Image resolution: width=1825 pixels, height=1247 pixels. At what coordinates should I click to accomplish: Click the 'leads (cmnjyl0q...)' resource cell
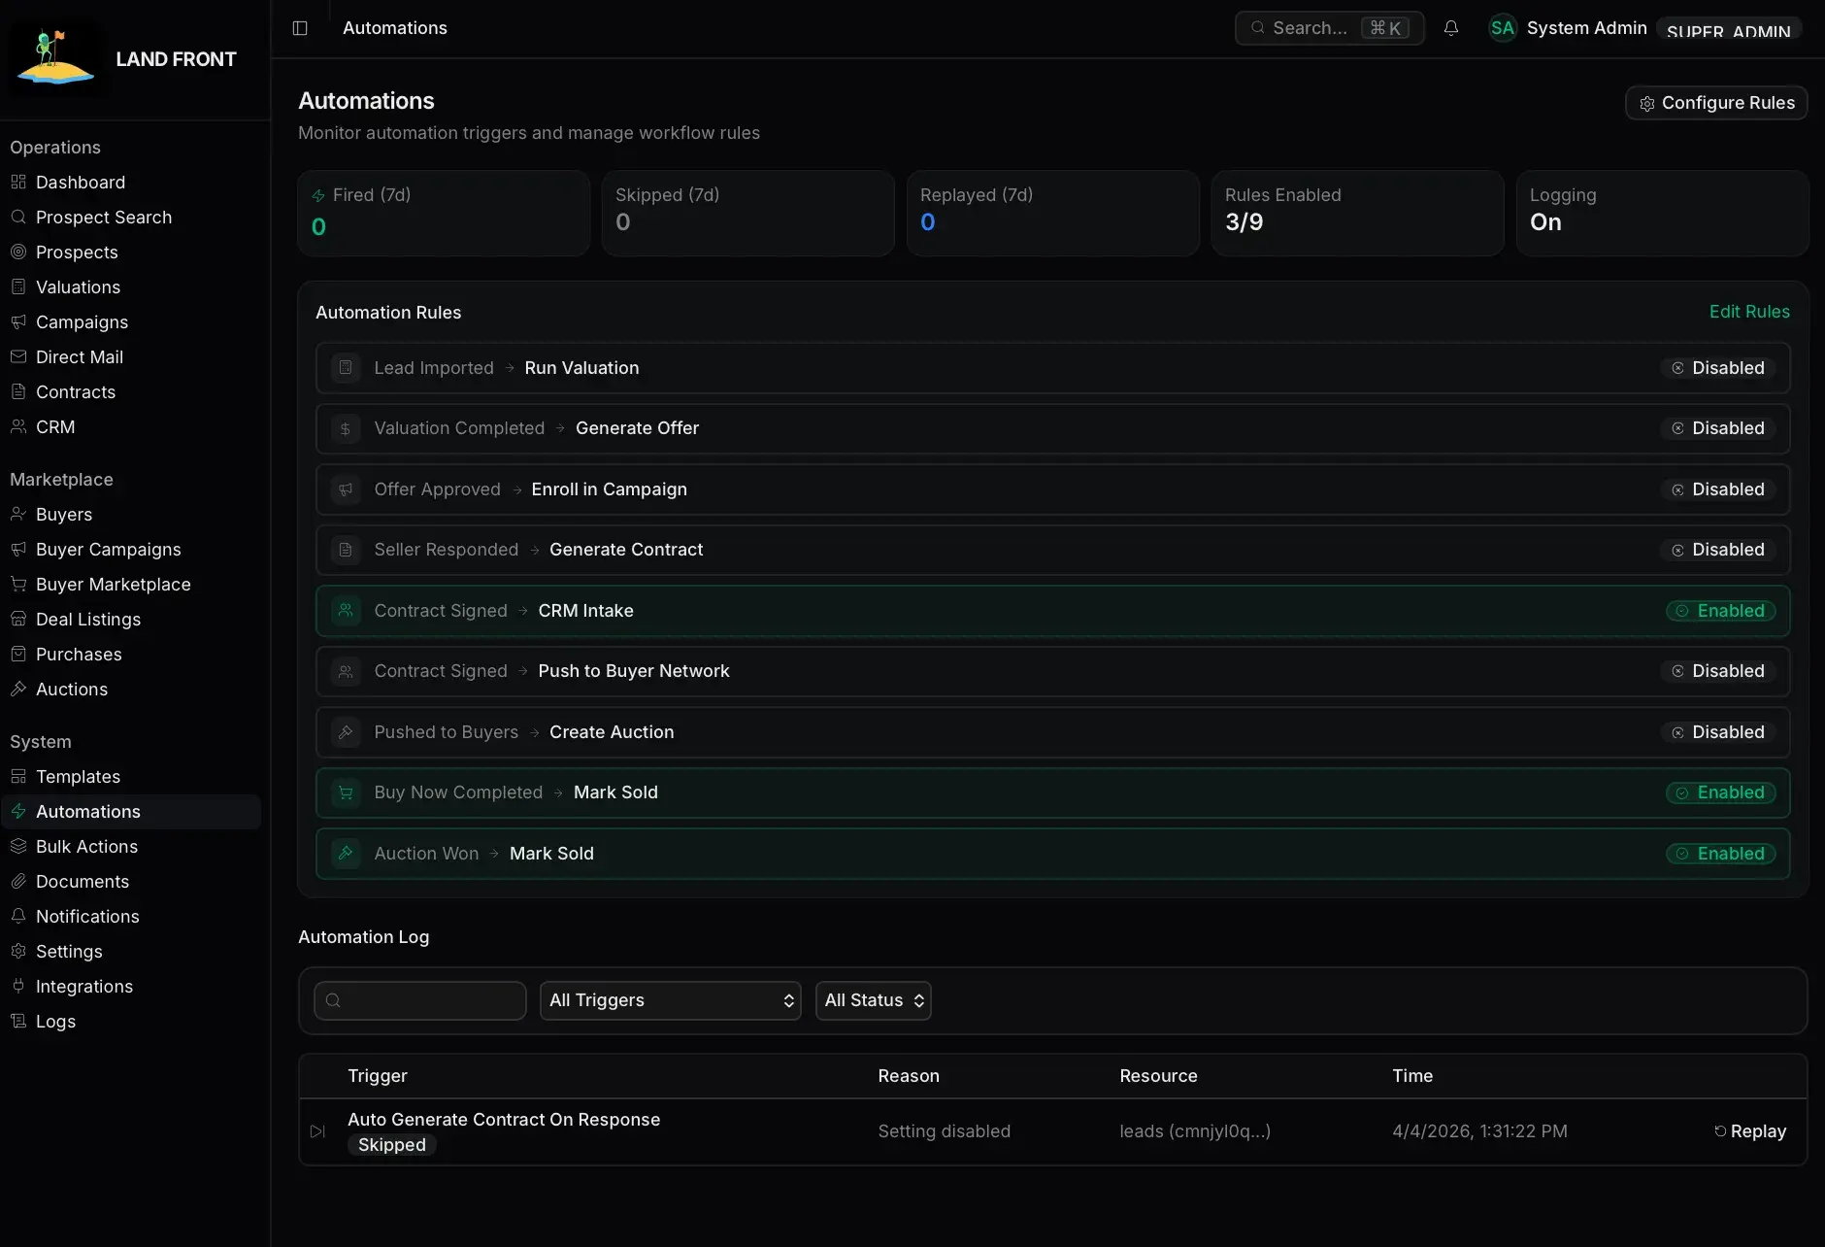tap(1195, 1131)
